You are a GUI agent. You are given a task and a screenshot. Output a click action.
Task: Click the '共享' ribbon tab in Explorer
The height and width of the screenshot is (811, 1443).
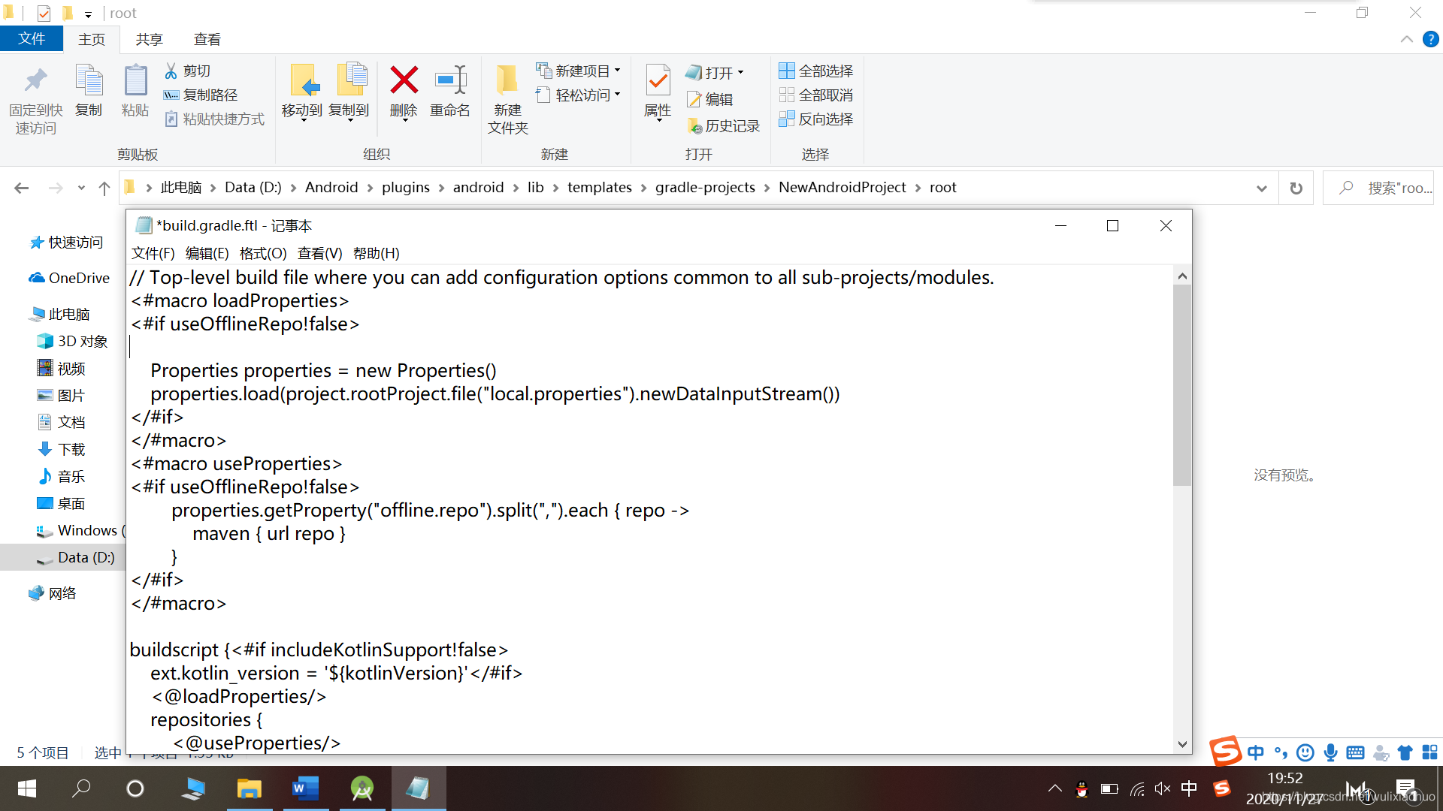point(149,38)
